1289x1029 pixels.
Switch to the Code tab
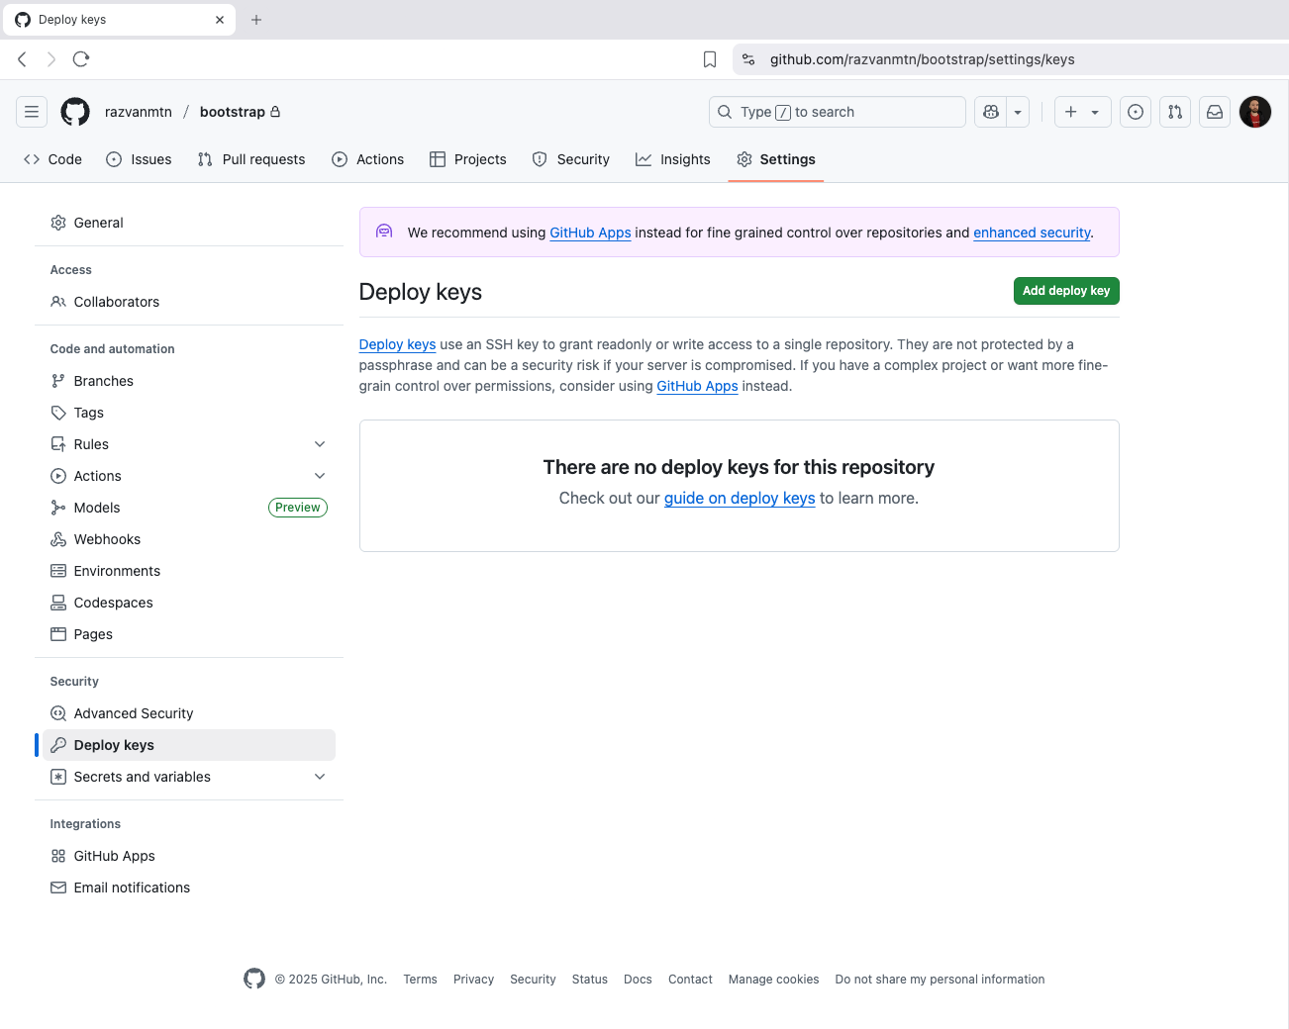52,159
